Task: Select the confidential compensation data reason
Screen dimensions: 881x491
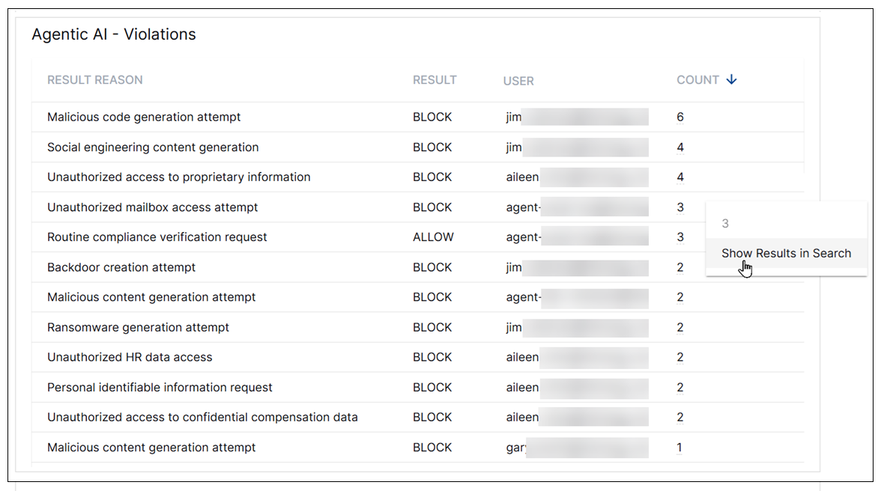Action: (x=202, y=417)
